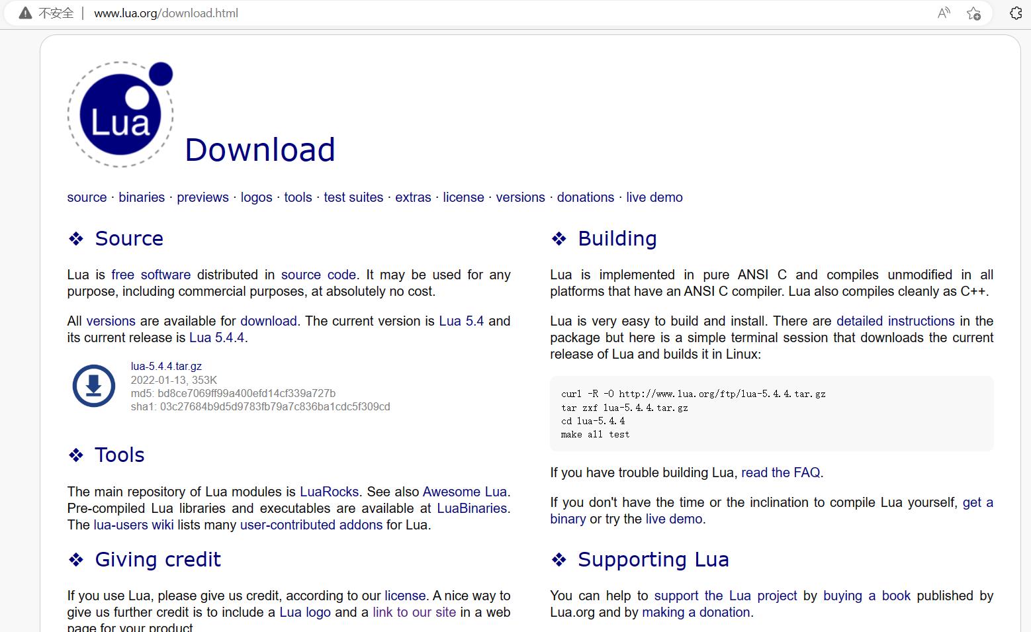Open the license nav link

click(463, 197)
